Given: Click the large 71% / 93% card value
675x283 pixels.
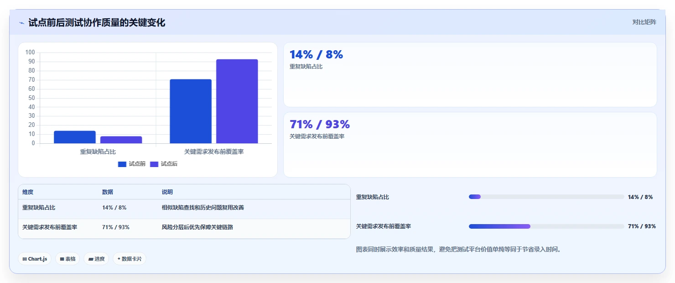Looking at the screenshot, I should (320, 124).
